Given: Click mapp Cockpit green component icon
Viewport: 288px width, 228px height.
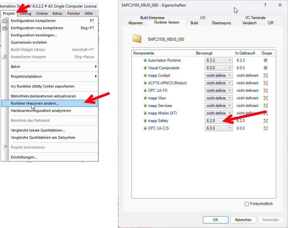Looking at the screenshot, I should coord(145,75).
